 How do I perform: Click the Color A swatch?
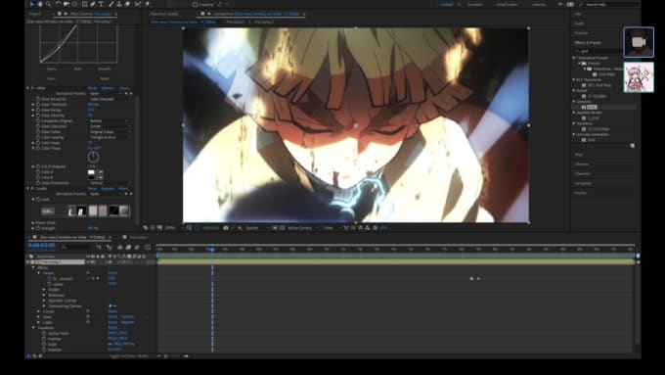coord(91,172)
